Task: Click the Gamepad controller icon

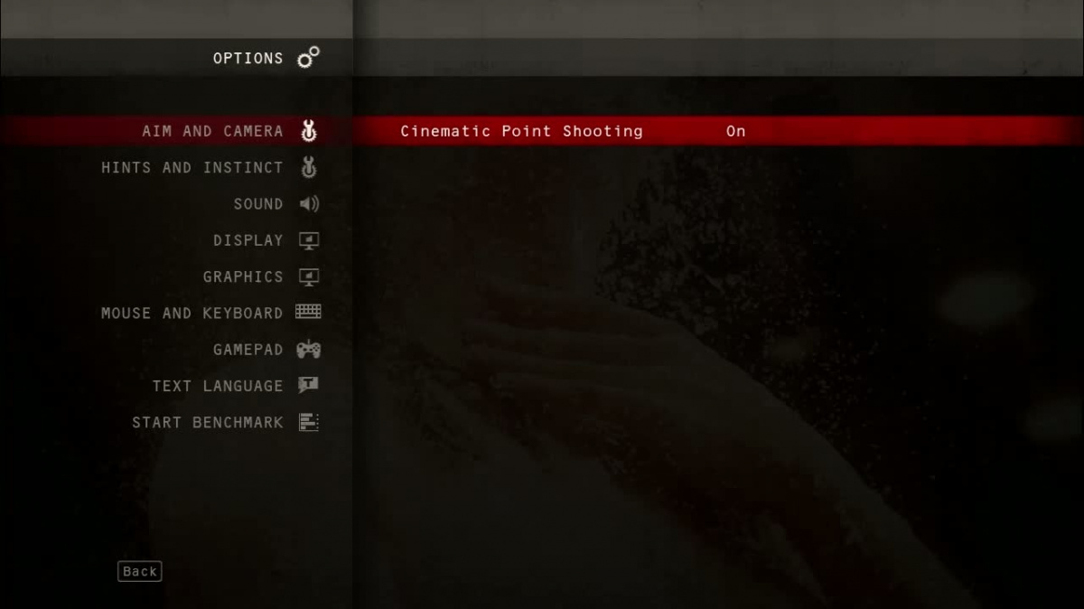Action: click(x=309, y=350)
